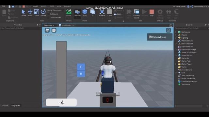Switch to the MODEL ribbon tab

tap(44, 6)
